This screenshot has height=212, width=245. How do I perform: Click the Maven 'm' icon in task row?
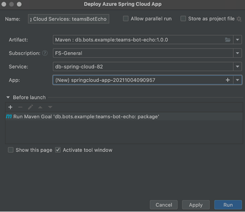(9, 116)
